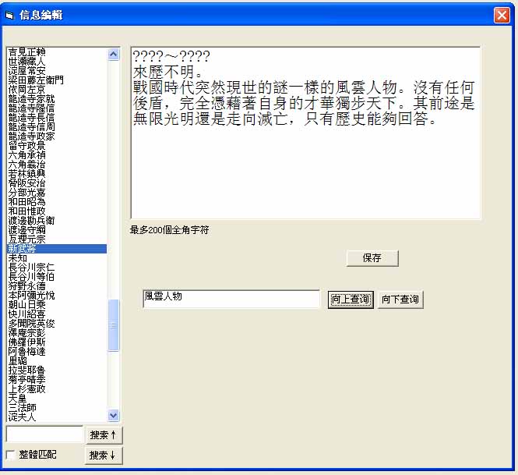
Task: Select 六角義治 list entry
Action: [27, 165]
